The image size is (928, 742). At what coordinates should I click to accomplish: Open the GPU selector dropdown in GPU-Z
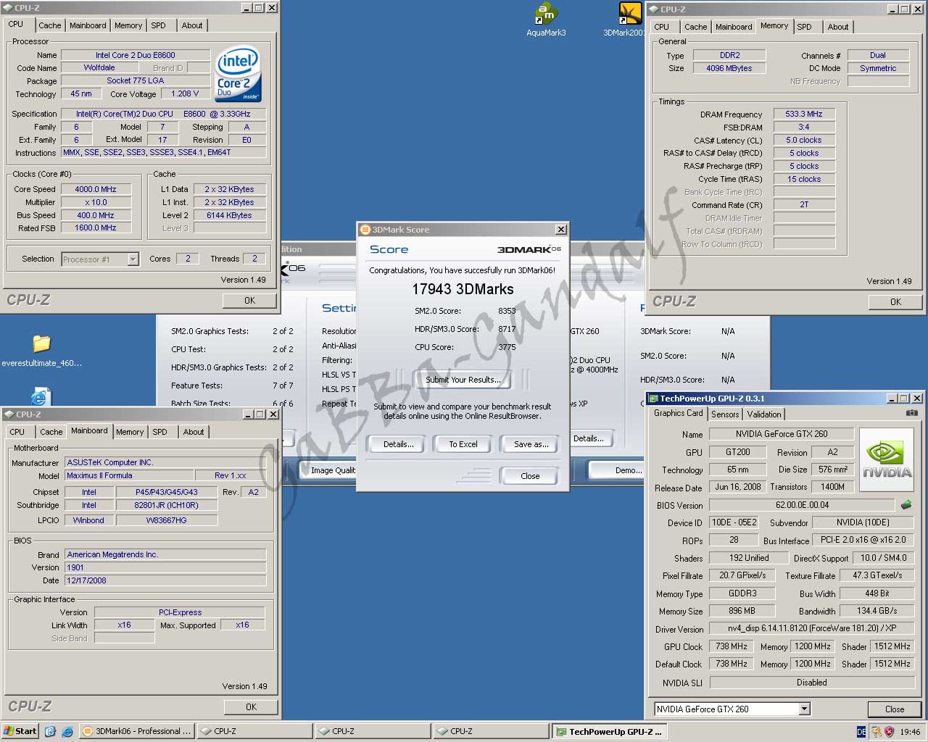(x=804, y=709)
